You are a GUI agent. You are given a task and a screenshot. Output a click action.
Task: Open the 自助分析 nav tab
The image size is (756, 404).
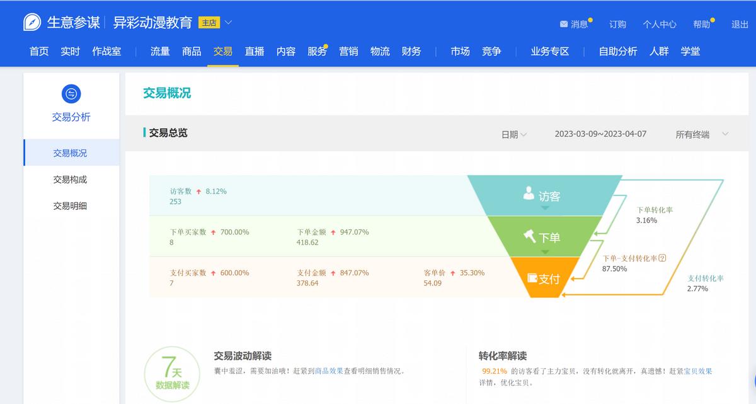coord(618,51)
